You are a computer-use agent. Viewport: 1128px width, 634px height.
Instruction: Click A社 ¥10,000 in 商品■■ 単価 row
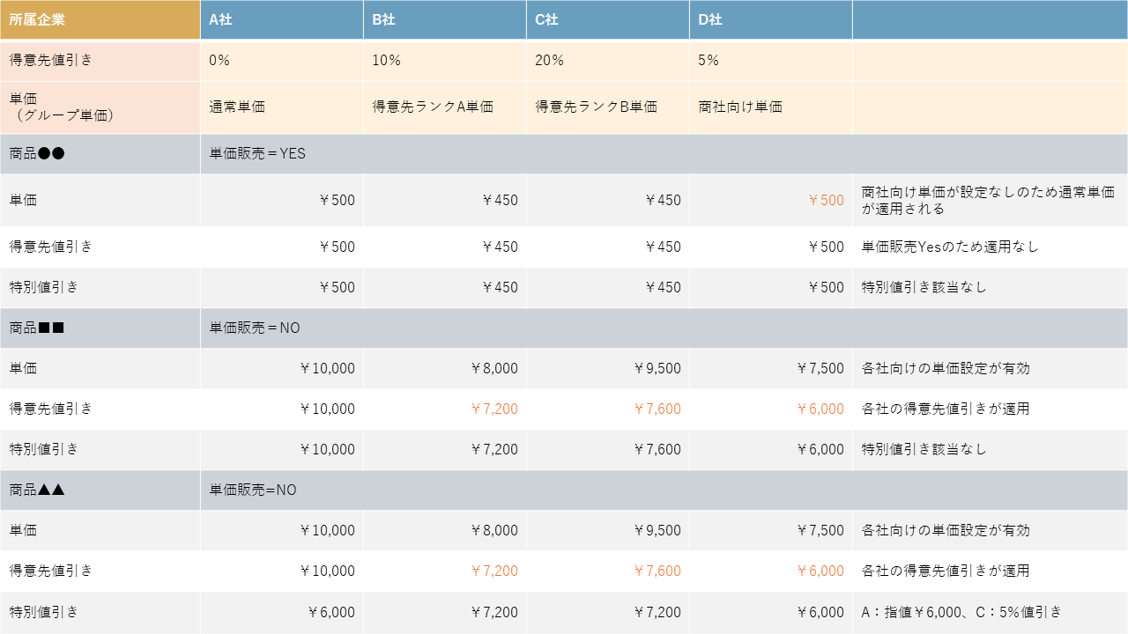click(327, 368)
